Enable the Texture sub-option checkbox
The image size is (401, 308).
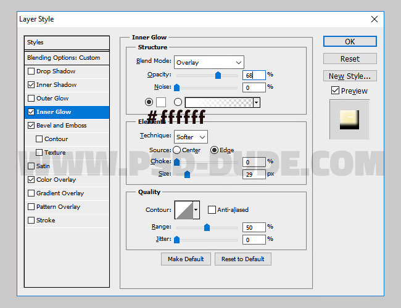39,153
